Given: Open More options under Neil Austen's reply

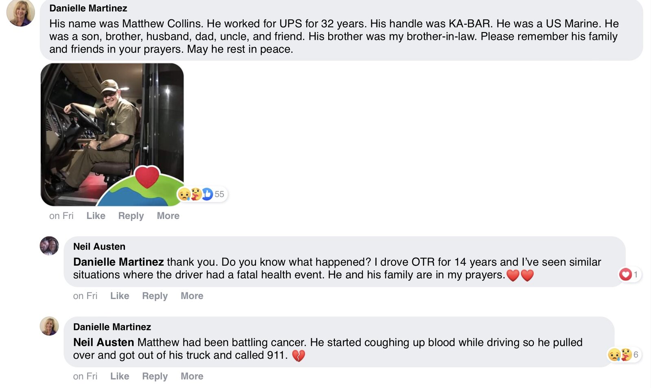Looking at the screenshot, I should 192,296.
